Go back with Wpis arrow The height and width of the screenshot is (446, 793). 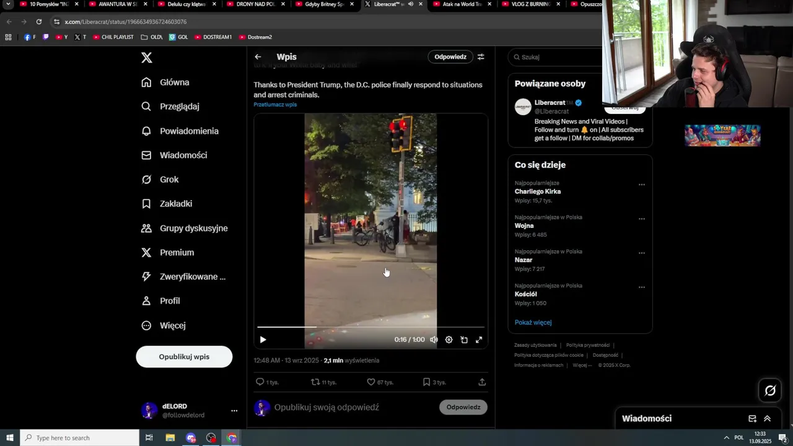tap(258, 57)
